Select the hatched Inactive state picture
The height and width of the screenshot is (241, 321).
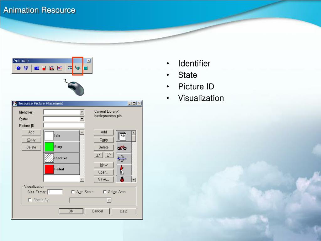(62, 158)
